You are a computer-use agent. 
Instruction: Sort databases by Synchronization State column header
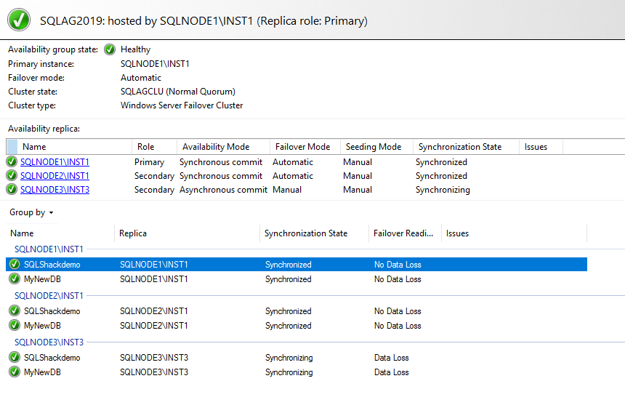(x=306, y=233)
